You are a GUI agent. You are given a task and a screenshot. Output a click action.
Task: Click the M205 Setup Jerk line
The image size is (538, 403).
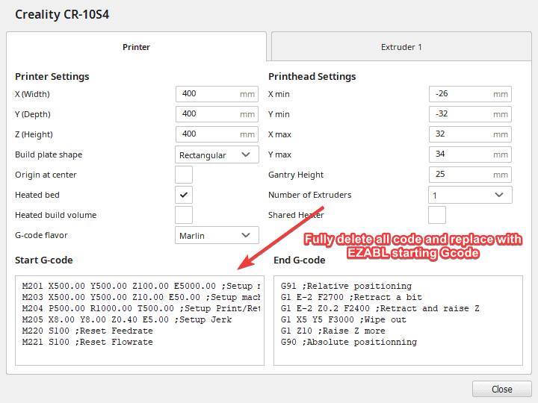point(127,319)
